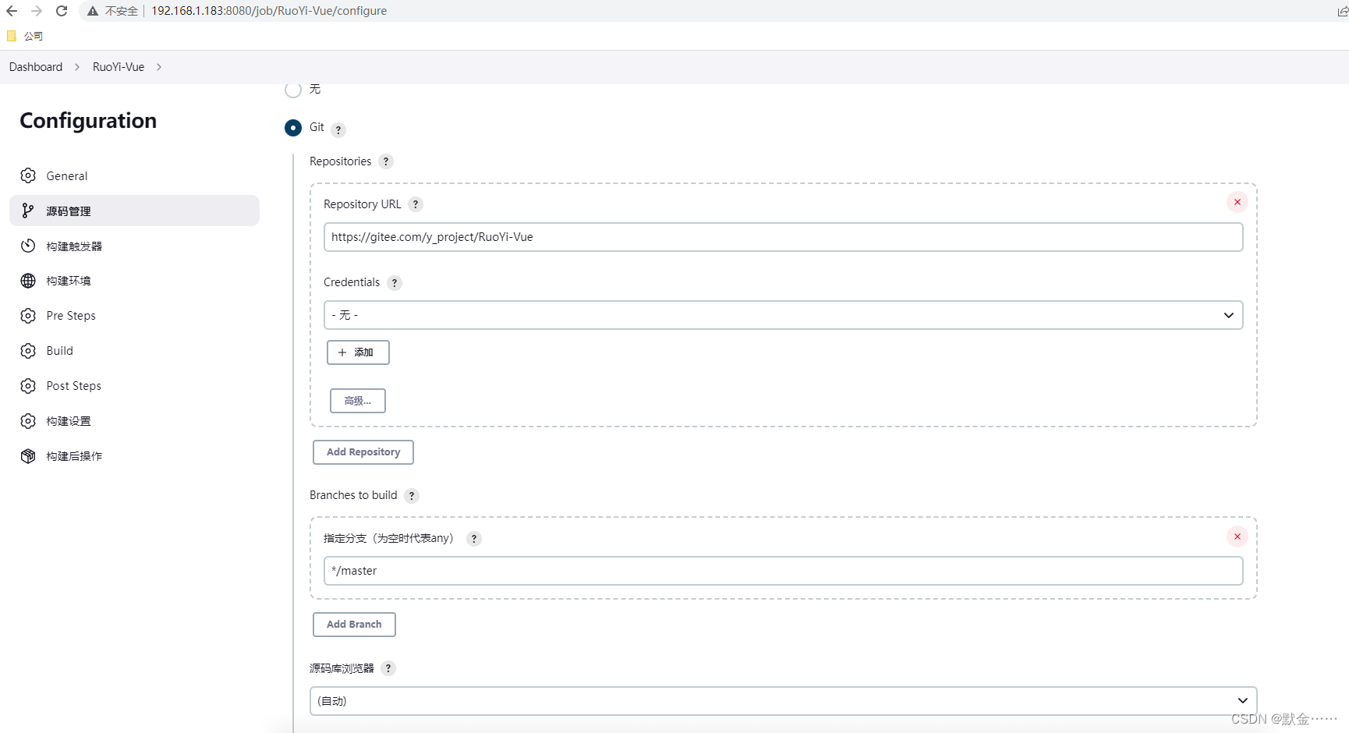Go to 构建环境 section
The height and width of the screenshot is (733, 1349).
(x=134, y=281)
